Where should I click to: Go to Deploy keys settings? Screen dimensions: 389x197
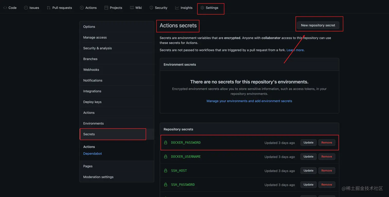(x=117, y=102)
